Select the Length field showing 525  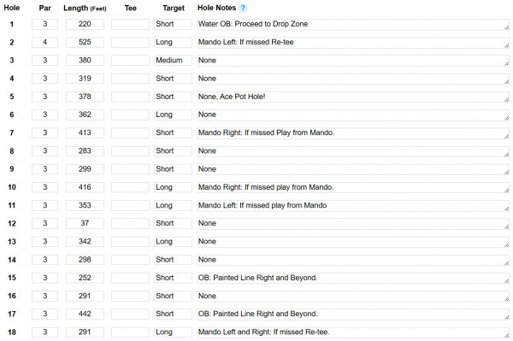[x=85, y=42]
